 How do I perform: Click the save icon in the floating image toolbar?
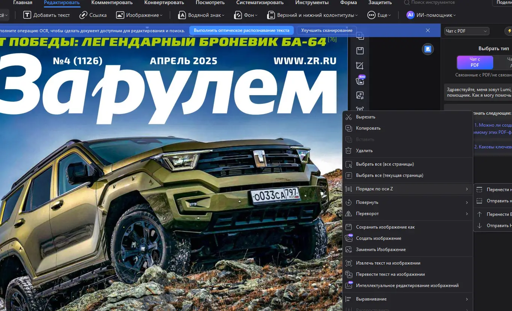[360, 51]
